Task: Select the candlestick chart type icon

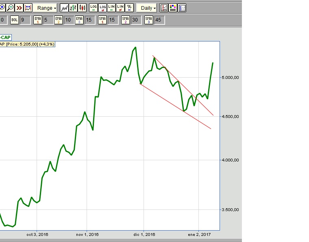Action: pos(82,8)
